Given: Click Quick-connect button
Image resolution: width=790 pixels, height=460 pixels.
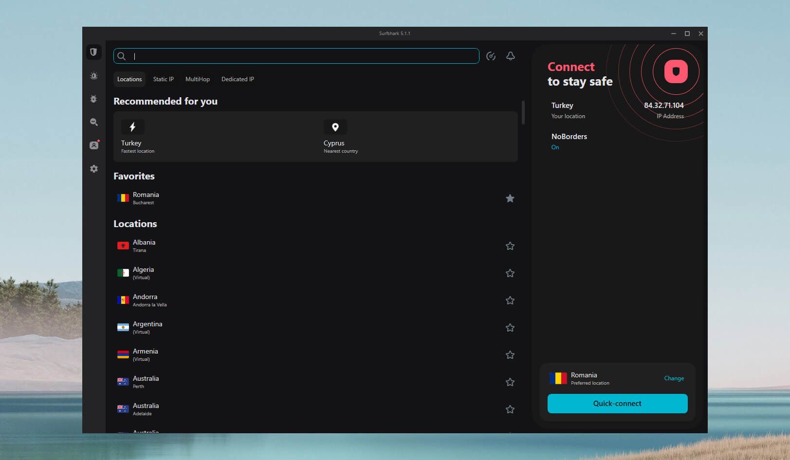Looking at the screenshot, I should (x=617, y=404).
